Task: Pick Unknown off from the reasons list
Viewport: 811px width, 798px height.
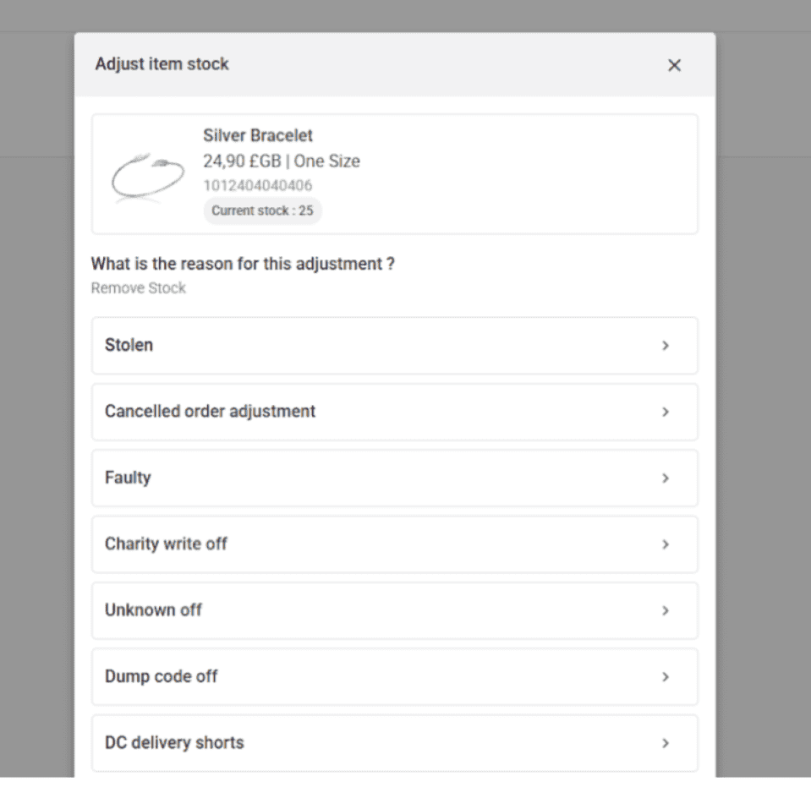Action: [x=153, y=610]
